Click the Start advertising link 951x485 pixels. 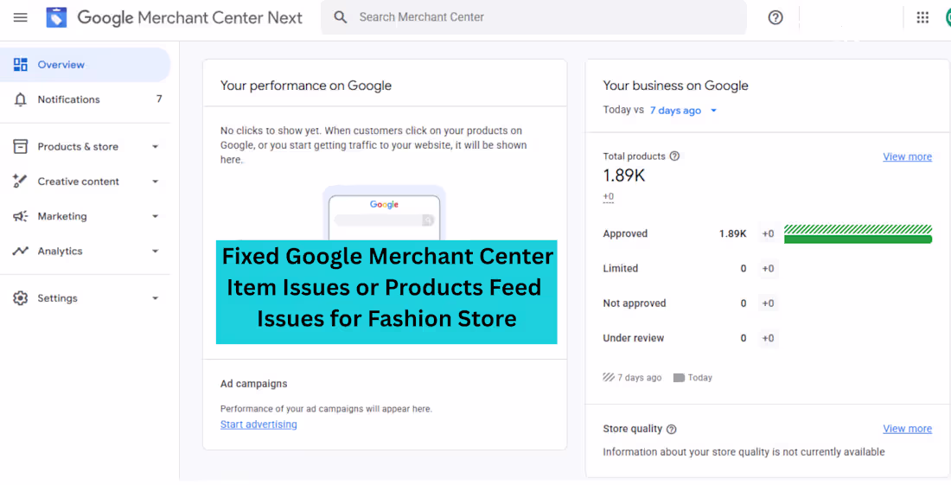[258, 424]
